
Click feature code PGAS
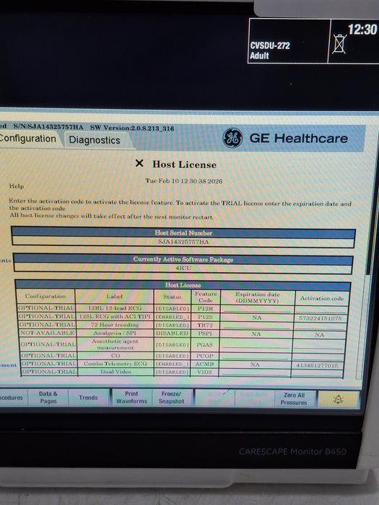point(205,345)
